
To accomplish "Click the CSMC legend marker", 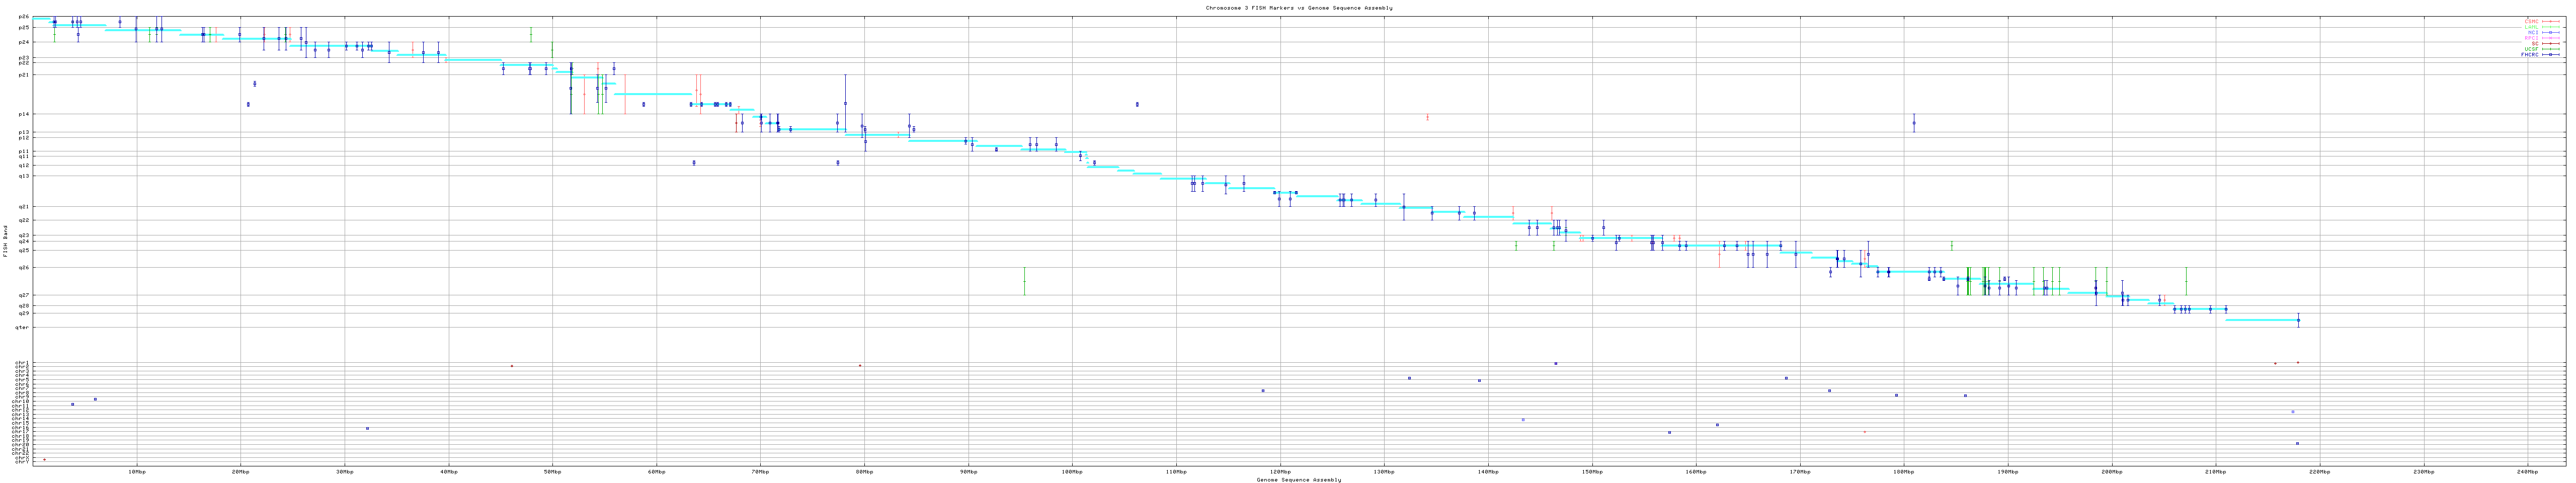I will click(2550, 21).
